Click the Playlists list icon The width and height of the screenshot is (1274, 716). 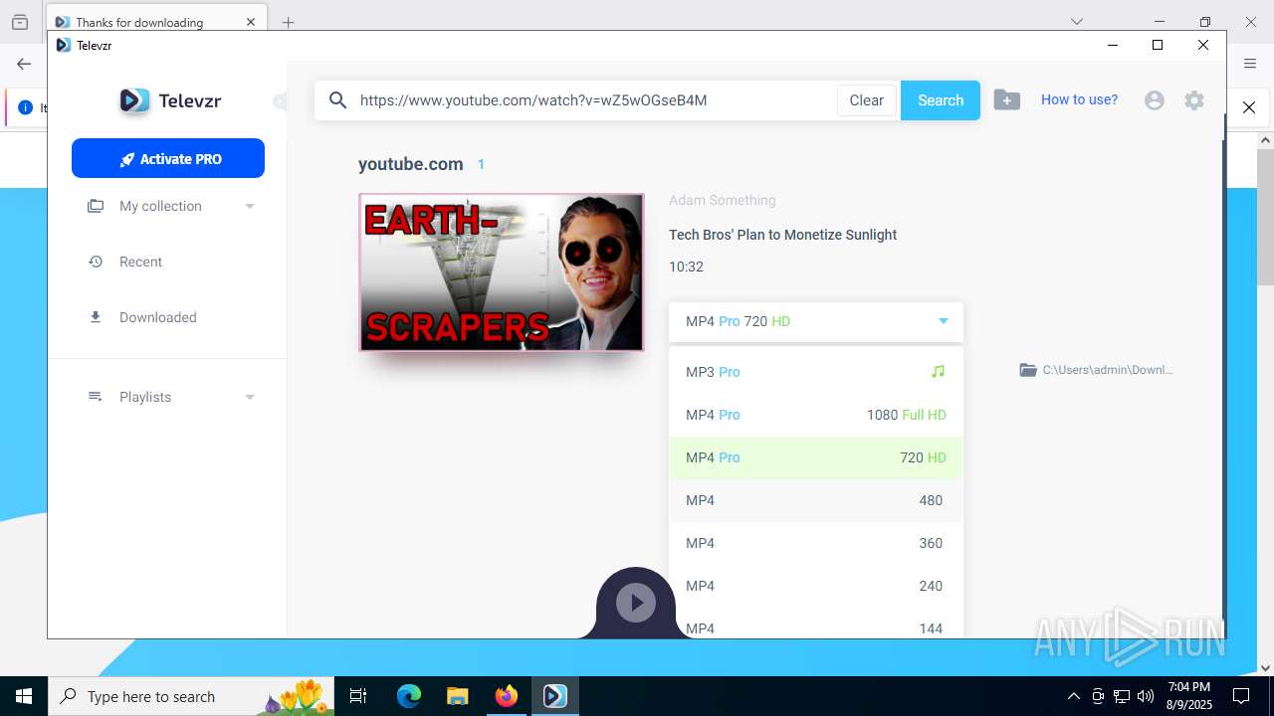(96, 397)
